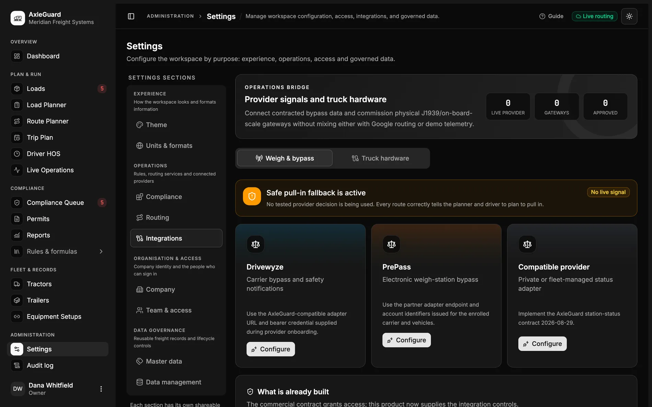Image resolution: width=652 pixels, height=407 pixels.
Task: Click the LIVE PROVIDER count tile
Action: (508, 107)
